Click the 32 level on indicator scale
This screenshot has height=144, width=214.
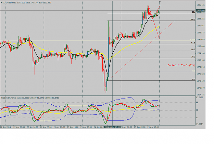pos(197,118)
